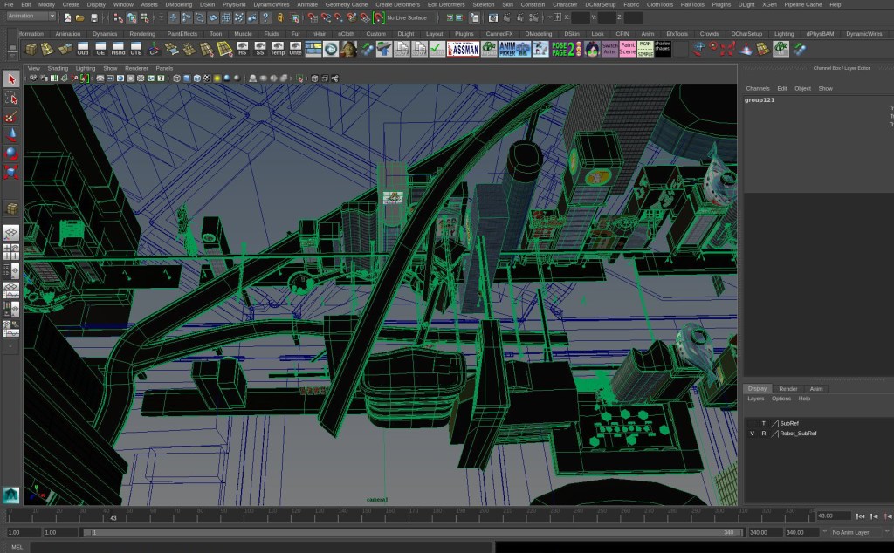This screenshot has width=894, height=553.
Task: Click the ASSMAN shelf button
Action: [463, 49]
